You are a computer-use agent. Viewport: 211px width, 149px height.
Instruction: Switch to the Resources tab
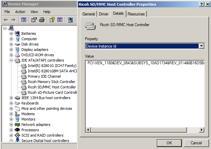tap(136, 14)
